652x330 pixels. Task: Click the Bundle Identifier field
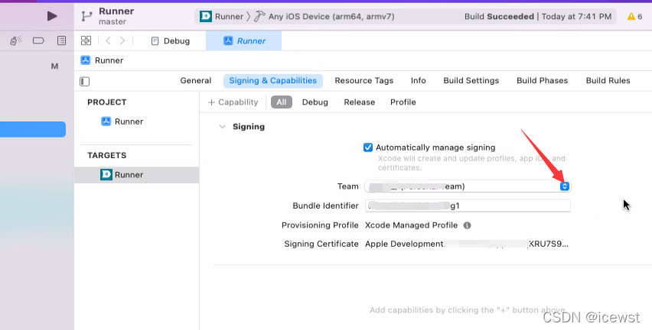pos(468,205)
